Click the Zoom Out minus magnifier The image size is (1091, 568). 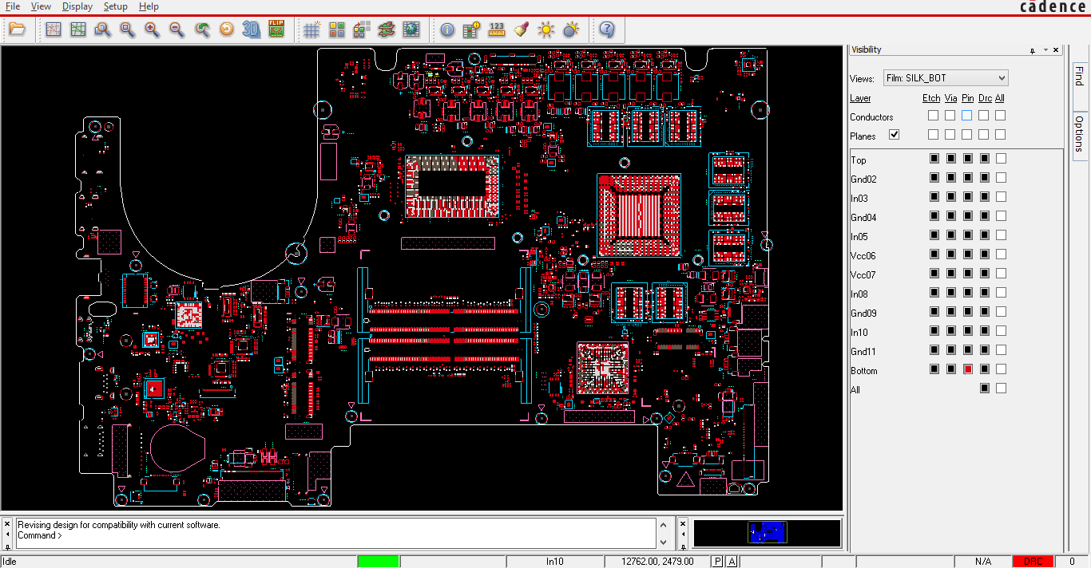pos(177,30)
